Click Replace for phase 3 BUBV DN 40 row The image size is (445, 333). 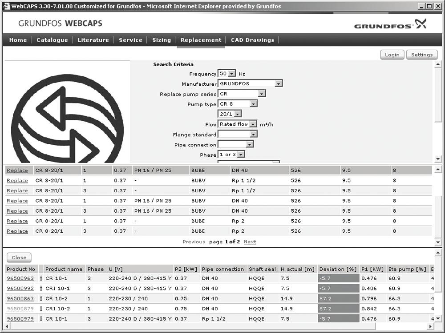coord(17,211)
